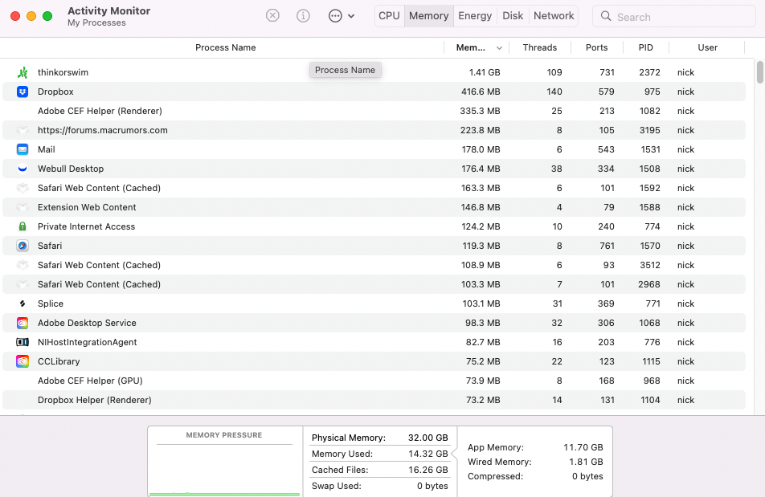Viewport: 765px width, 497px height.
Task: Click the Splice app icon
Action: pos(22,303)
